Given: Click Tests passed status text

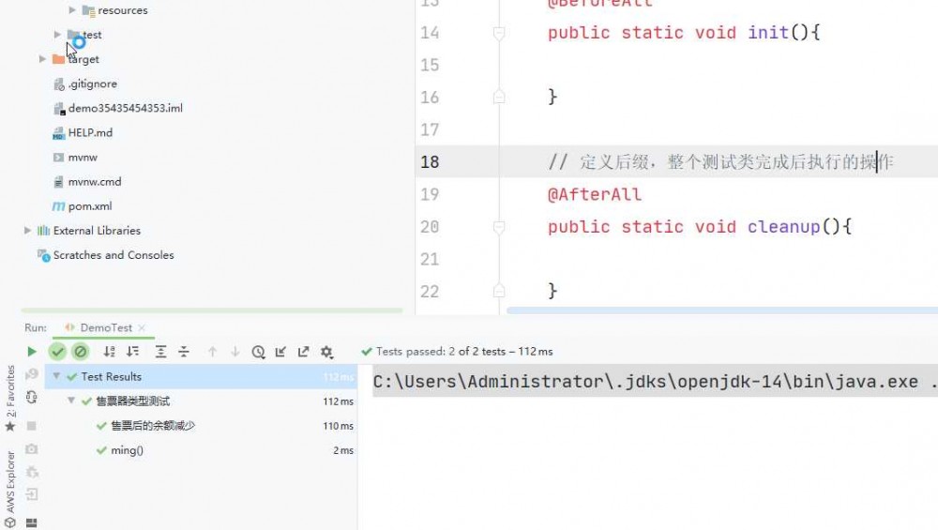Looking at the screenshot, I should click(464, 352).
